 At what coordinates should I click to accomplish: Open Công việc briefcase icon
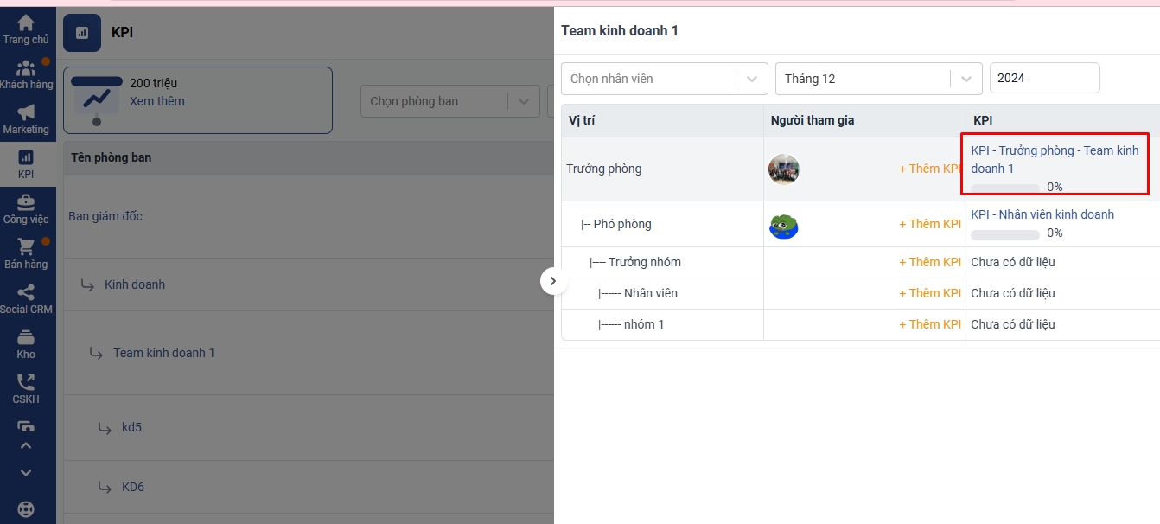coord(26,203)
